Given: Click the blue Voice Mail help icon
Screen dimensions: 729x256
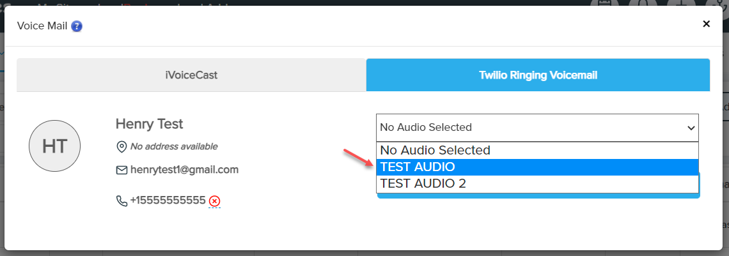Looking at the screenshot, I should 77,26.
